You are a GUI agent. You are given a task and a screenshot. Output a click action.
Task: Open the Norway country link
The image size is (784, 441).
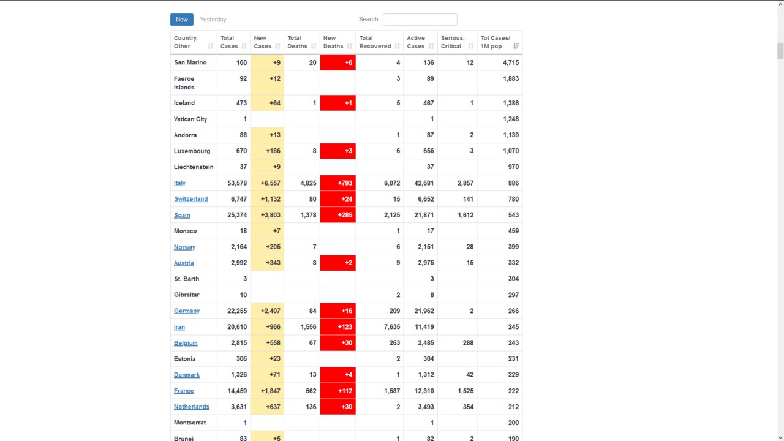coord(184,247)
